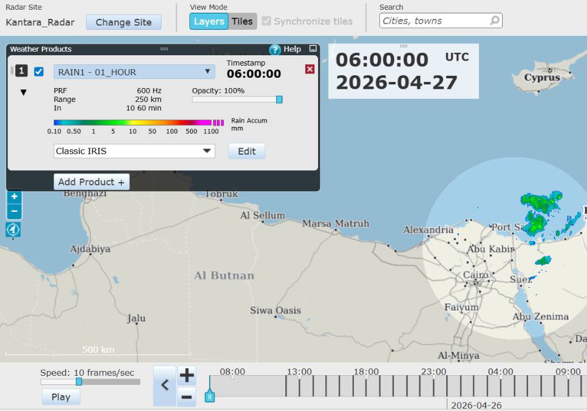Image resolution: width=587 pixels, height=411 pixels.
Task: Open the Classic IRIS color palette dropdown
Action: pyautogui.click(x=134, y=151)
